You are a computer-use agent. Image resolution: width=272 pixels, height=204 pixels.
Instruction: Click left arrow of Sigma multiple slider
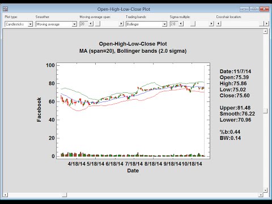pyautogui.click(x=181, y=24)
